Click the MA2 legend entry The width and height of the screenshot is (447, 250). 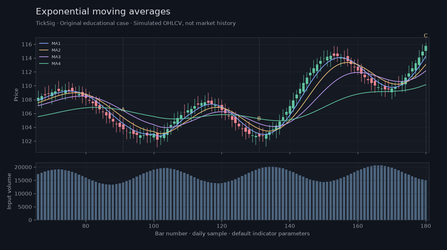pos(50,50)
